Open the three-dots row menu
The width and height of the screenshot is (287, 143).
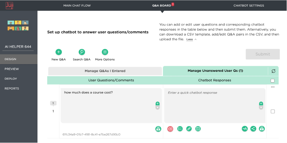pyautogui.click(x=273, y=87)
